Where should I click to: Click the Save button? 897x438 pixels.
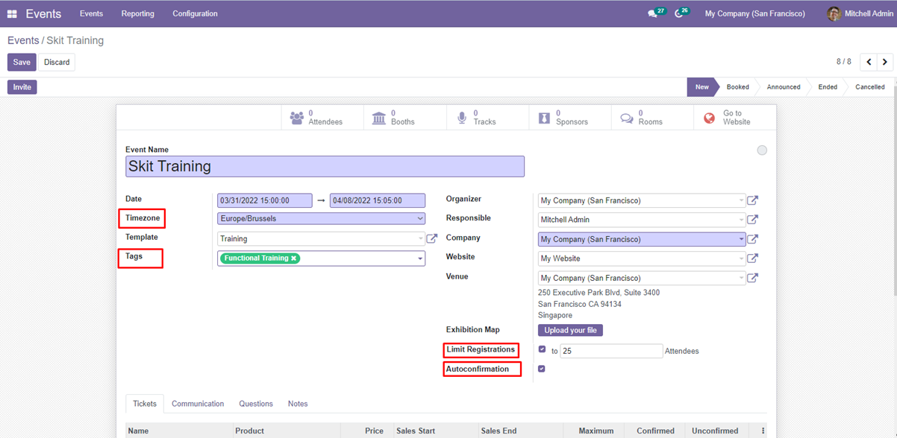pos(22,63)
